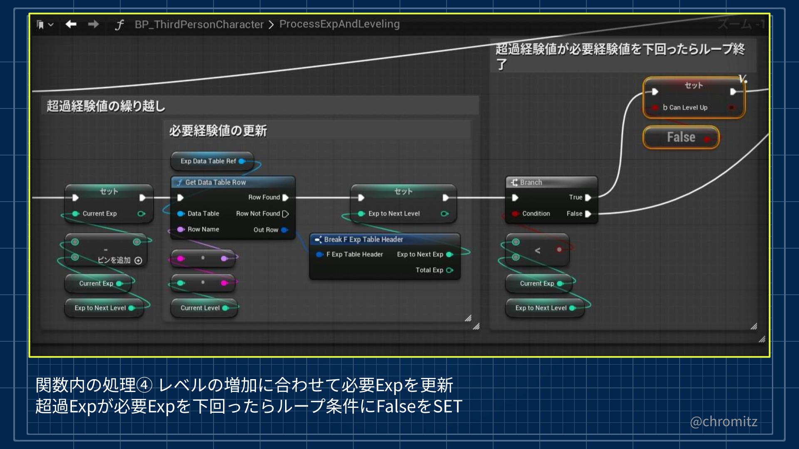Click the Row Name input pin
799x449 pixels.
[181, 229]
